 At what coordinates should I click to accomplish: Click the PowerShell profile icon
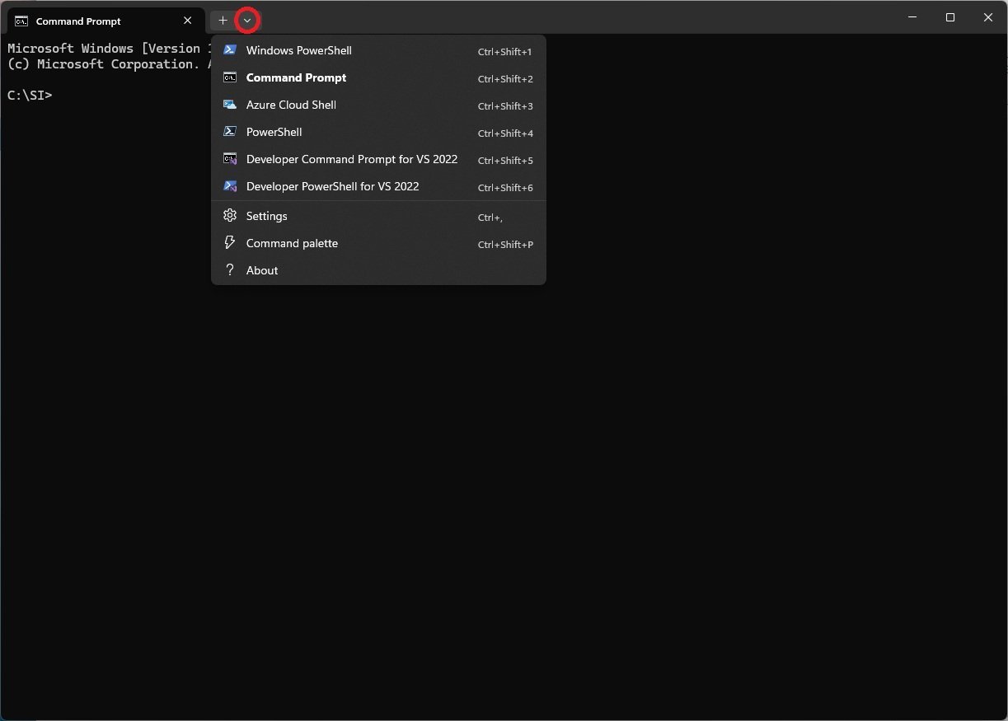coord(230,132)
